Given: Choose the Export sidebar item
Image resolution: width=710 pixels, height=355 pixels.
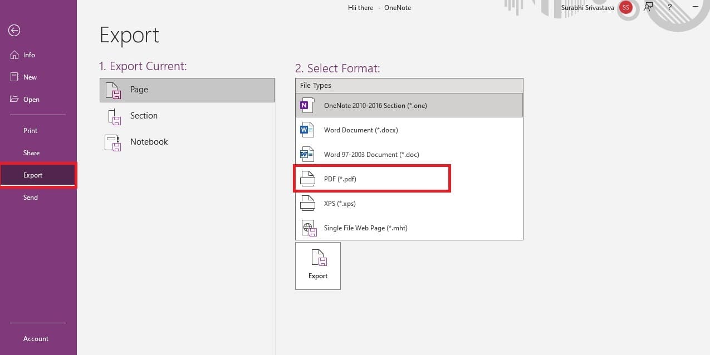Looking at the screenshot, I should pos(33,175).
